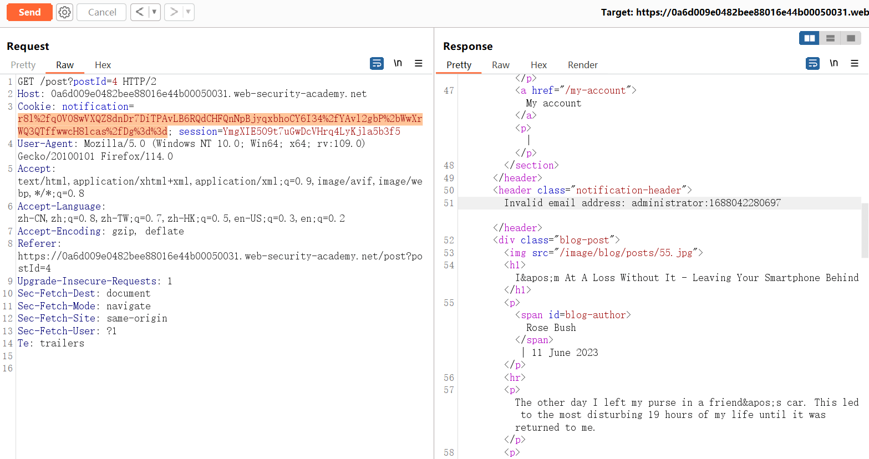
Task: Switch to combined tabbed layout view
Action: (x=851, y=38)
